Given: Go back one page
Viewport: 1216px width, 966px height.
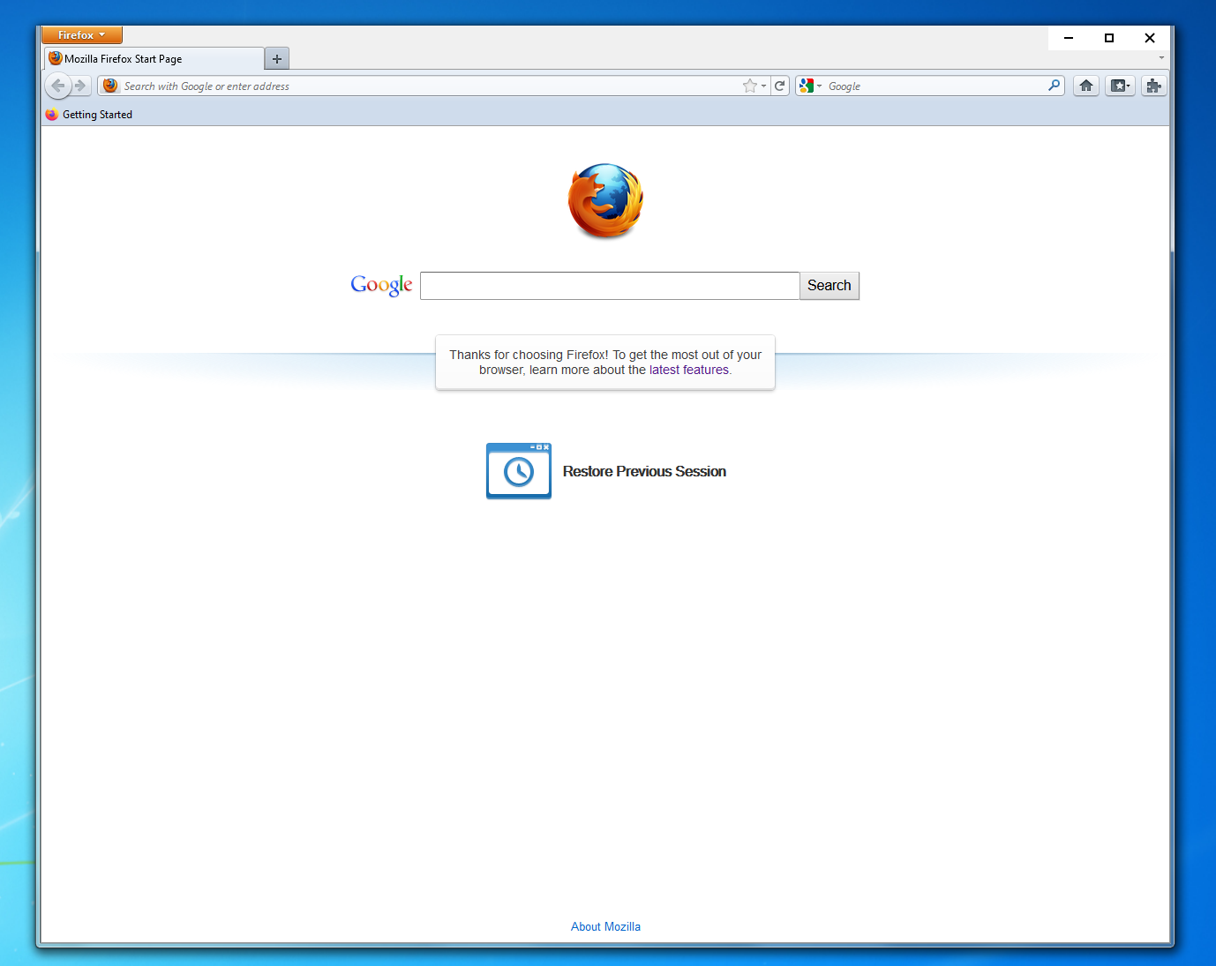Looking at the screenshot, I should pos(57,86).
